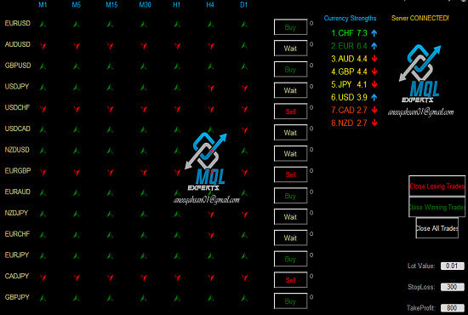Click the EURJPY Buy button
The width and height of the screenshot is (468, 315).
[x=290, y=259]
